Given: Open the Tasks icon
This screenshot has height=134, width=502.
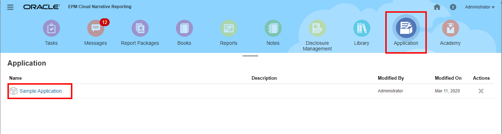Looking at the screenshot, I should click(51, 28).
